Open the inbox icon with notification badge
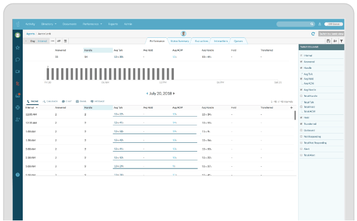The width and height of the screenshot is (357, 221). click(x=17, y=96)
